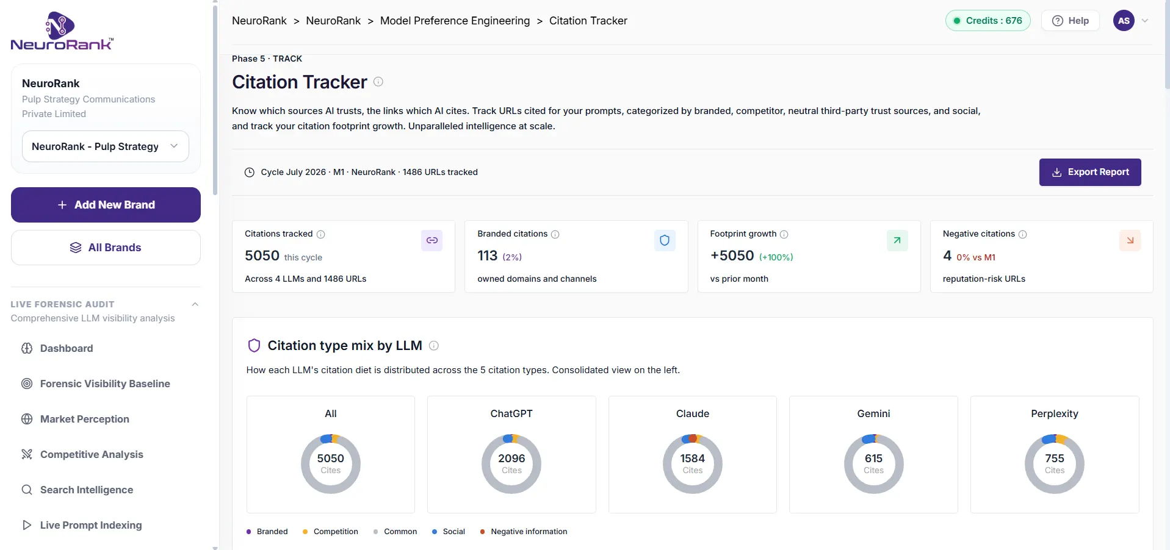
Task: Click the Citation Tracker breadcrumb text
Action: point(588,21)
